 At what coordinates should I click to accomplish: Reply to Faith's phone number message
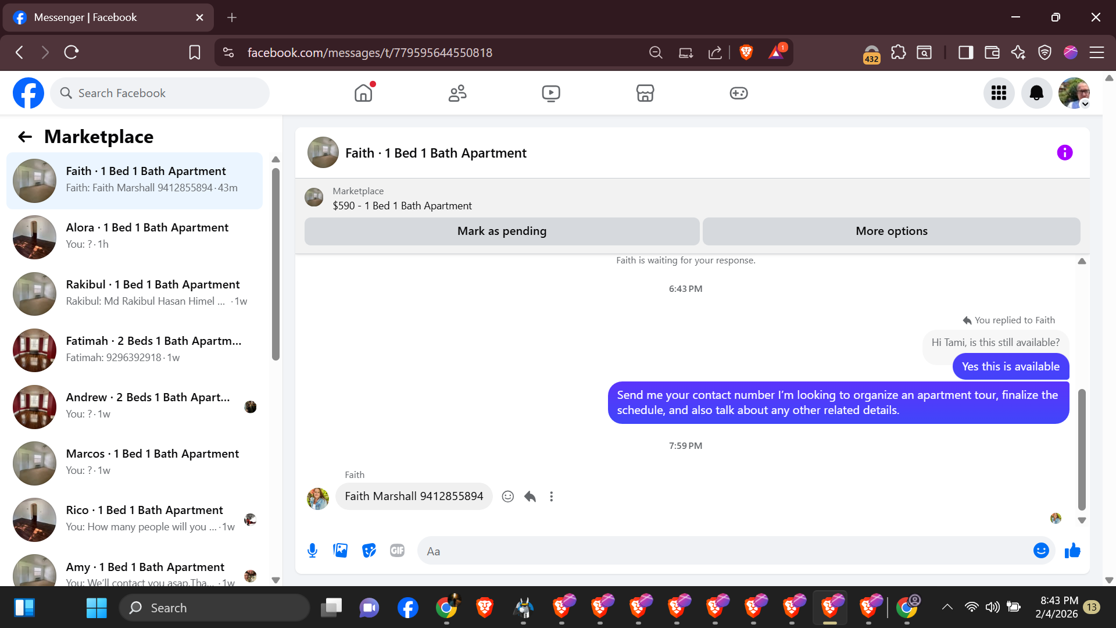pyautogui.click(x=530, y=497)
